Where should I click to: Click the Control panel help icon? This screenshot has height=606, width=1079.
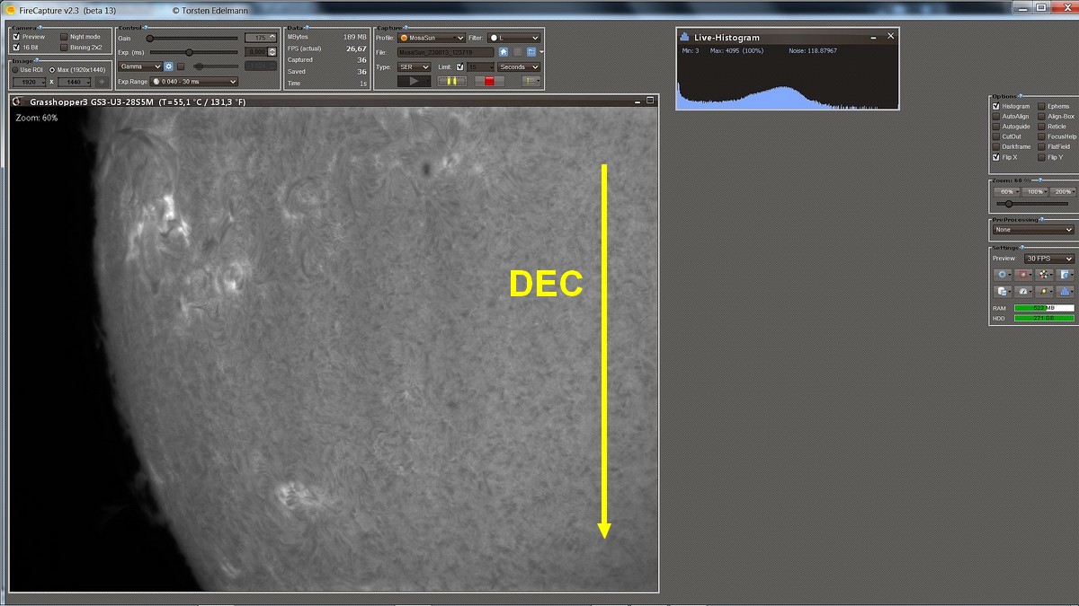[x=146, y=27]
